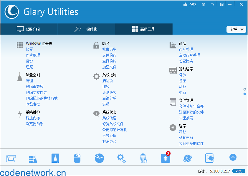248x176 pixels.
Task: Click 删除重复项 link
Action: (x=35, y=87)
